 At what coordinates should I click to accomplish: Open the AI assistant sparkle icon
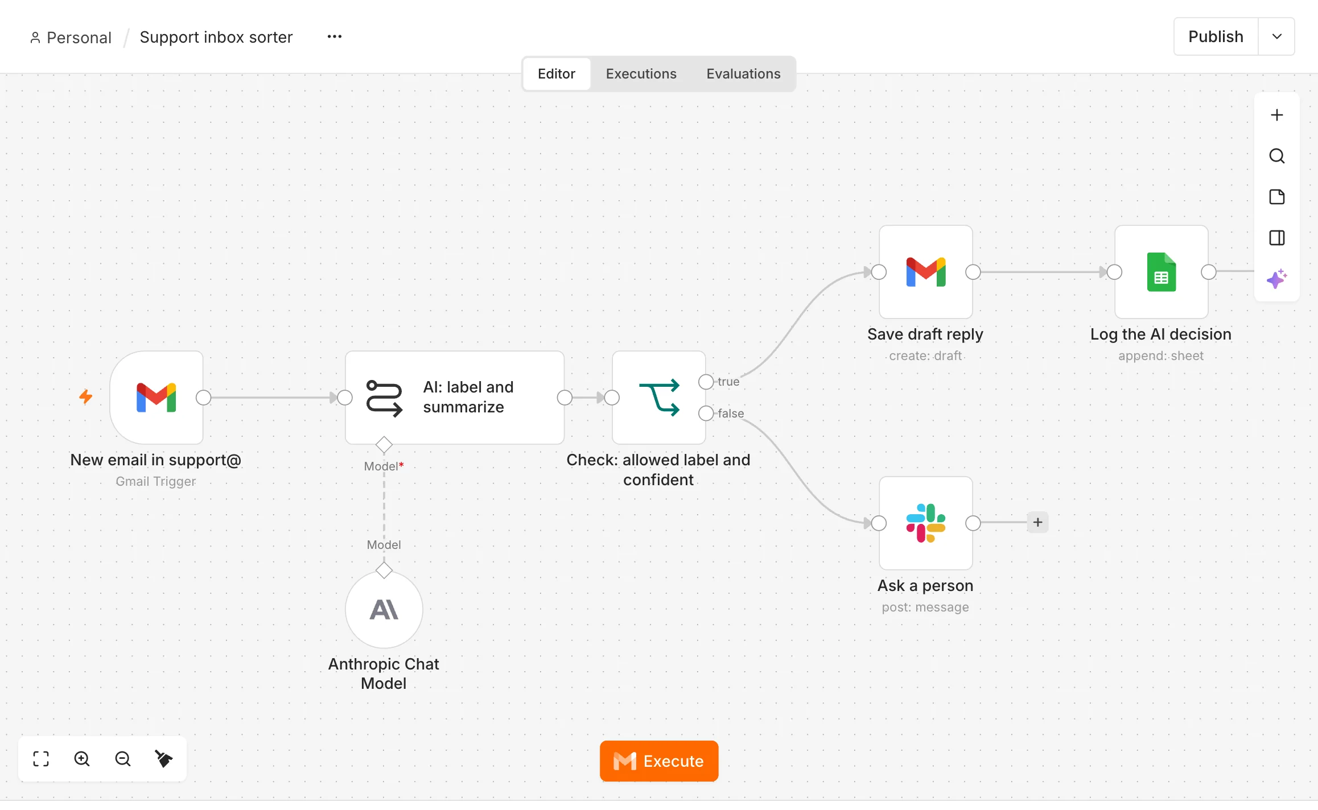(x=1277, y=279)
